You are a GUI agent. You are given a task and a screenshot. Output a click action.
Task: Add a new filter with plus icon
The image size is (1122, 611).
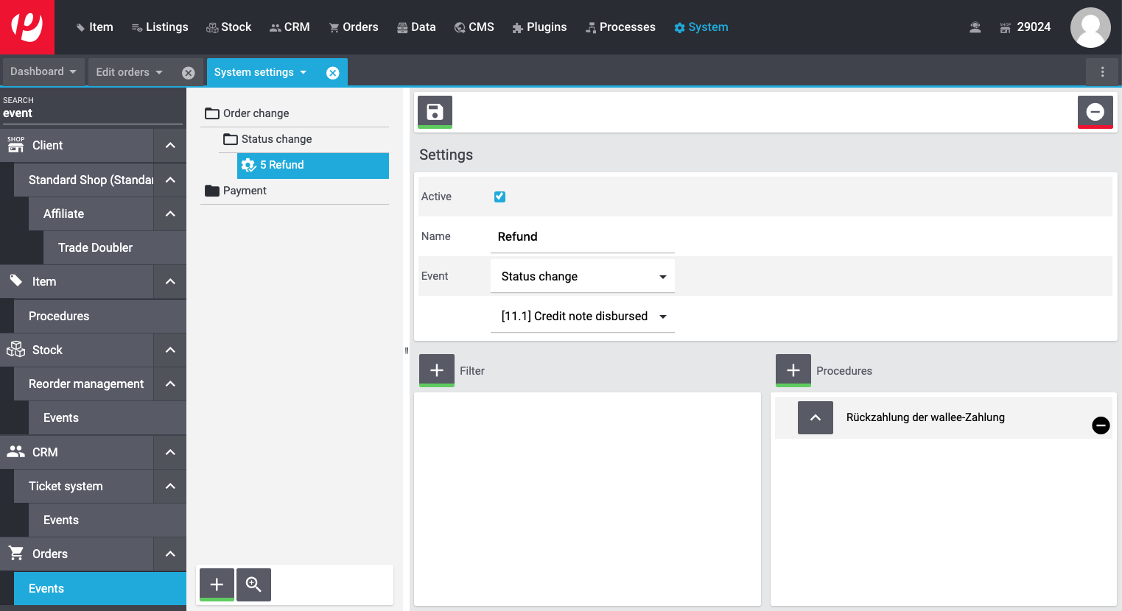click(436, 370)
